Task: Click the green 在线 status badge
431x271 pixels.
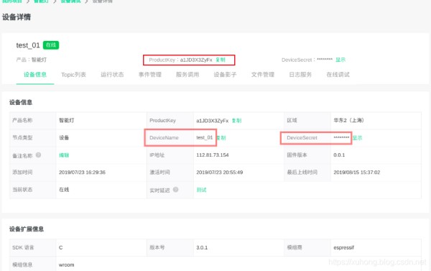Action: tap(51, 45)
